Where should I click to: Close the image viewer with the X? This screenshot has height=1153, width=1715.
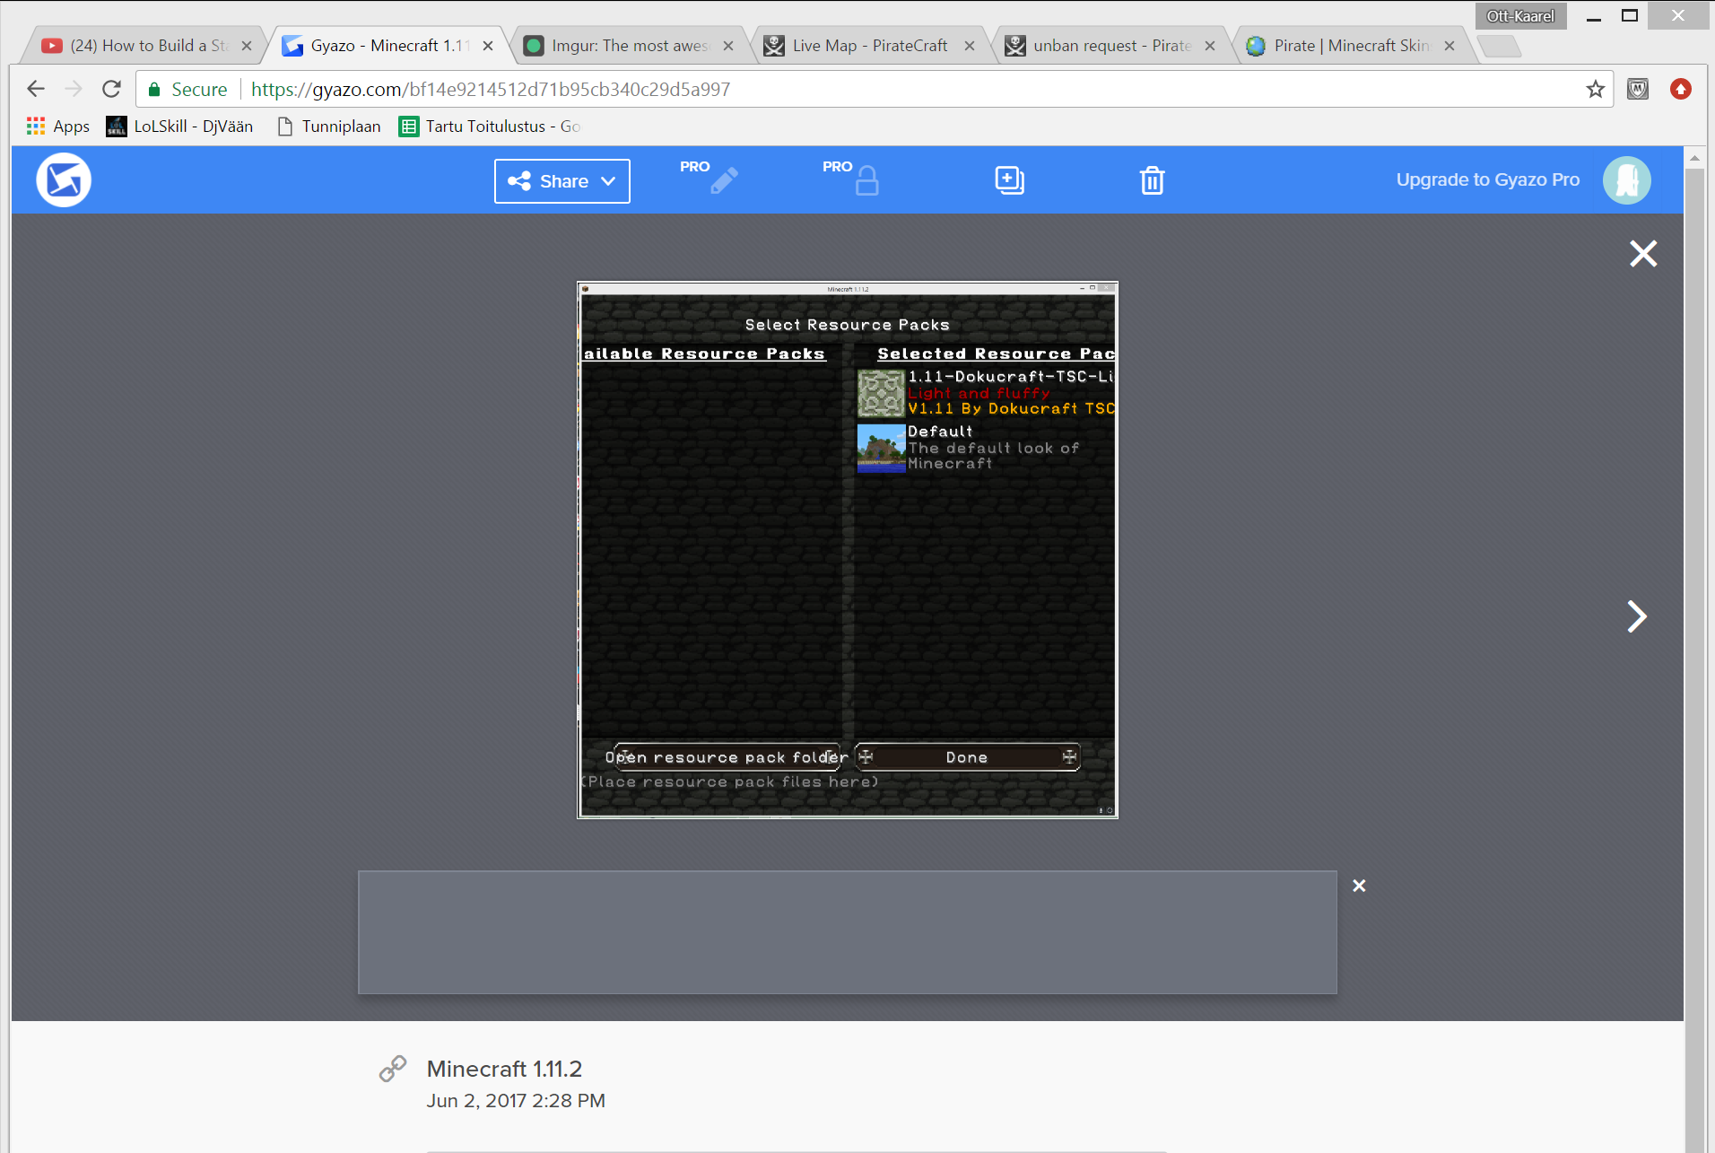click(x=1643, y=254)
